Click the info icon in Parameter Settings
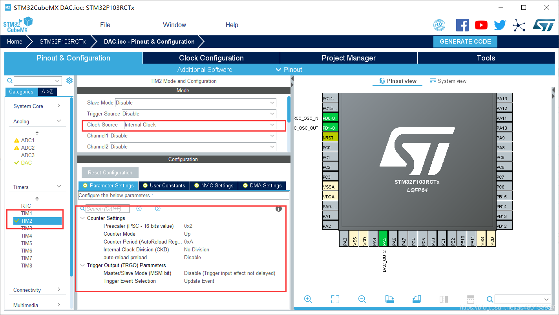This screenshot has height=315, width=559. pos(279,209)
